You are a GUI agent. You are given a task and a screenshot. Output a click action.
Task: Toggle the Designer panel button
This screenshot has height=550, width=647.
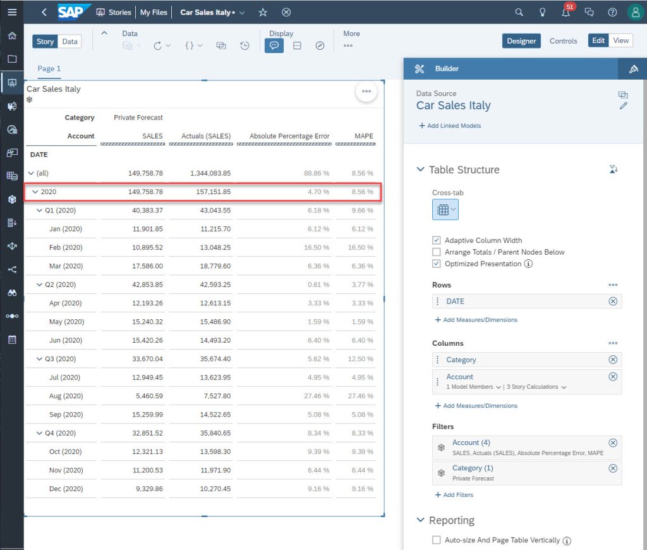tap(521, 41)
